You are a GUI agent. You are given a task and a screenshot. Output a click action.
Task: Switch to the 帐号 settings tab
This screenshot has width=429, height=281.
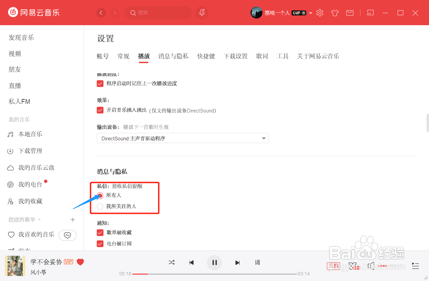[x=103, y=56]
